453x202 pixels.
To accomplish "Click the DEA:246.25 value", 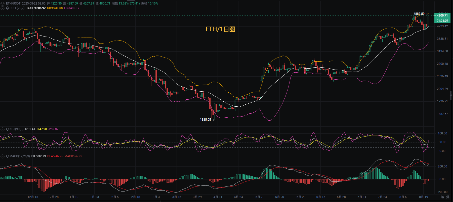I will coord(55,156).
